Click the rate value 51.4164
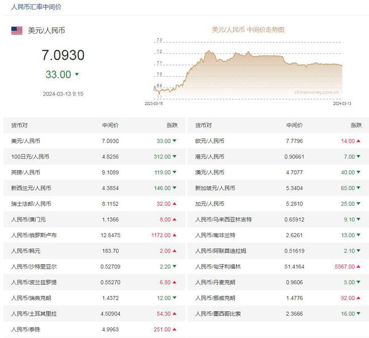 point(295,266)
